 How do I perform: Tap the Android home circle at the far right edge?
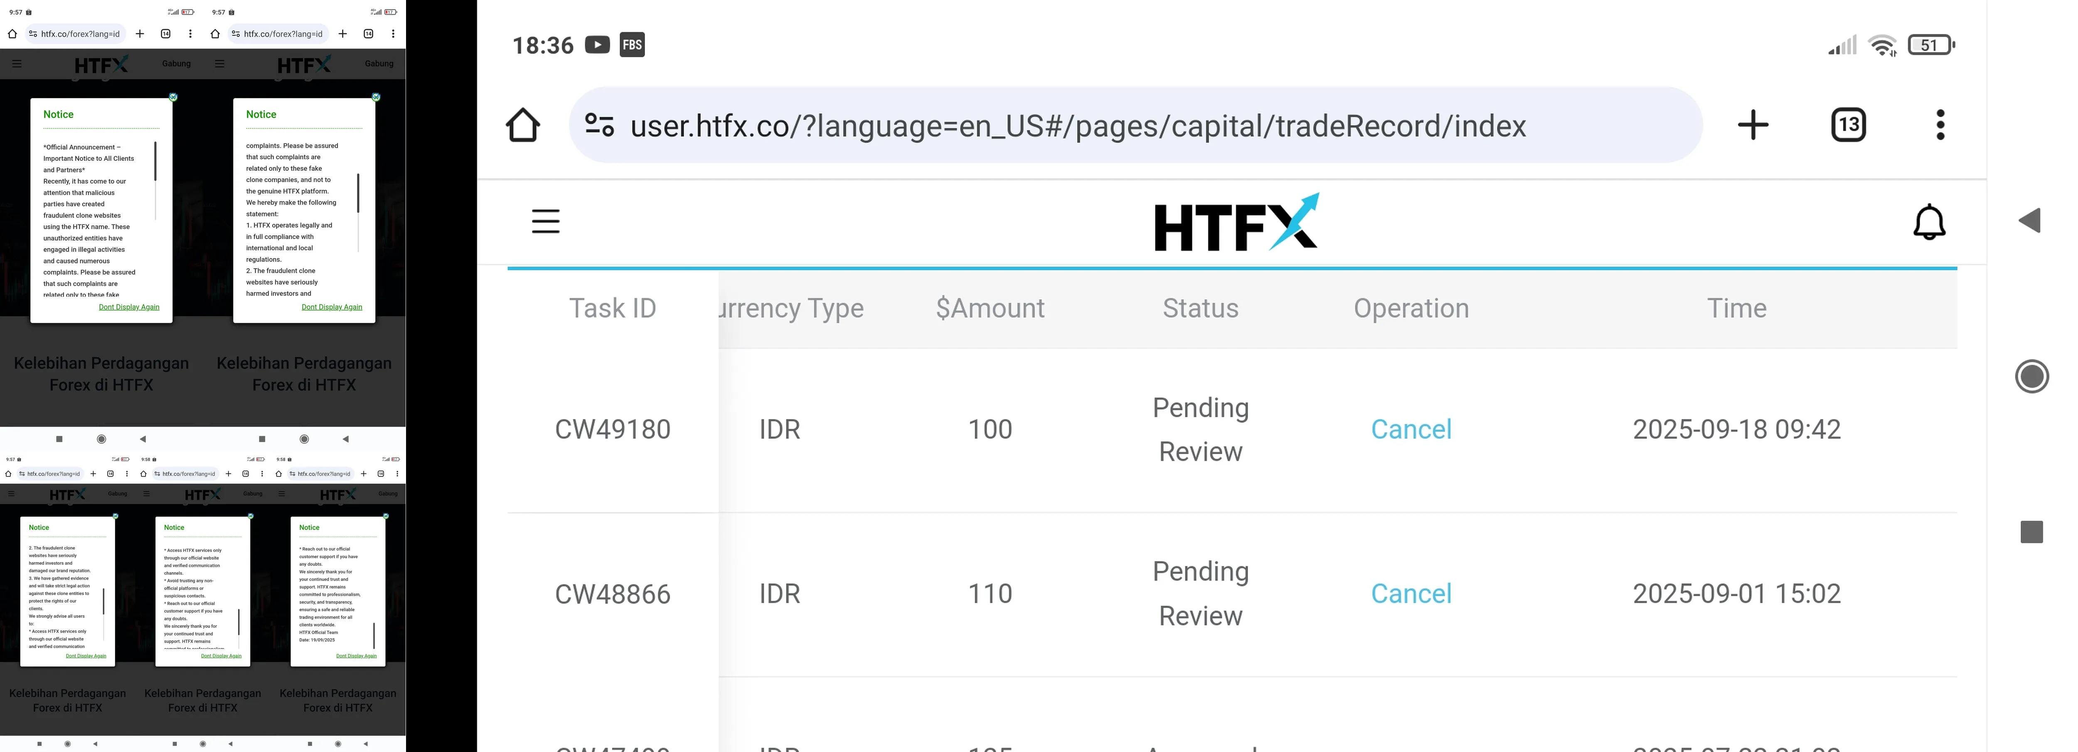coord(2031,376)
